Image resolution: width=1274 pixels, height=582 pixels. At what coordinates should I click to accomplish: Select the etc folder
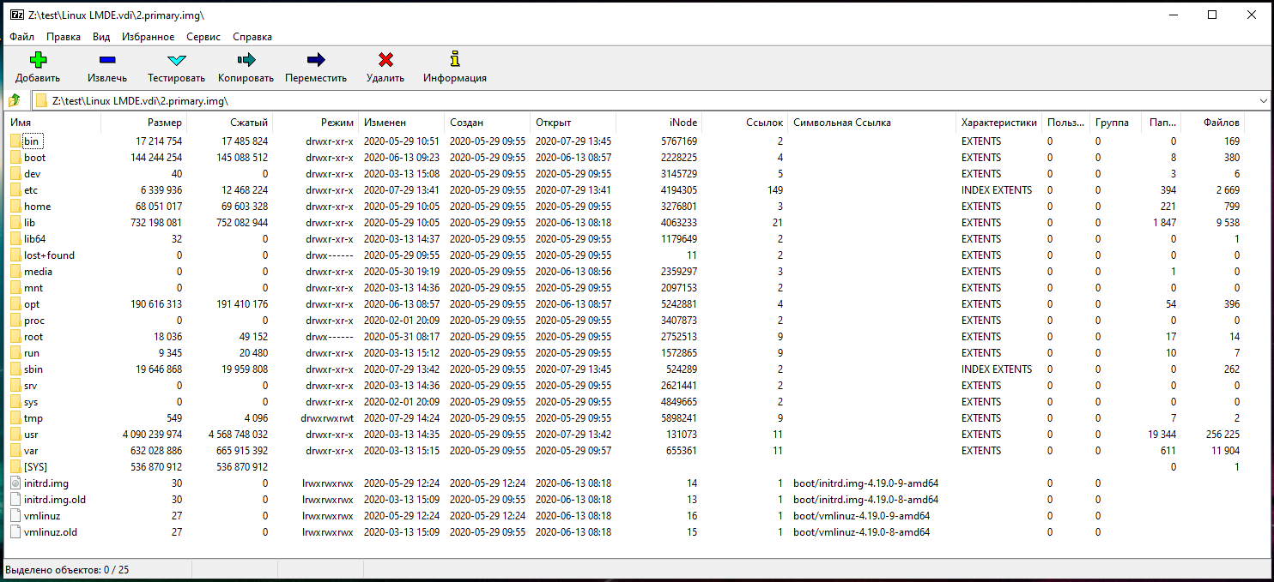tap(31, 190)
